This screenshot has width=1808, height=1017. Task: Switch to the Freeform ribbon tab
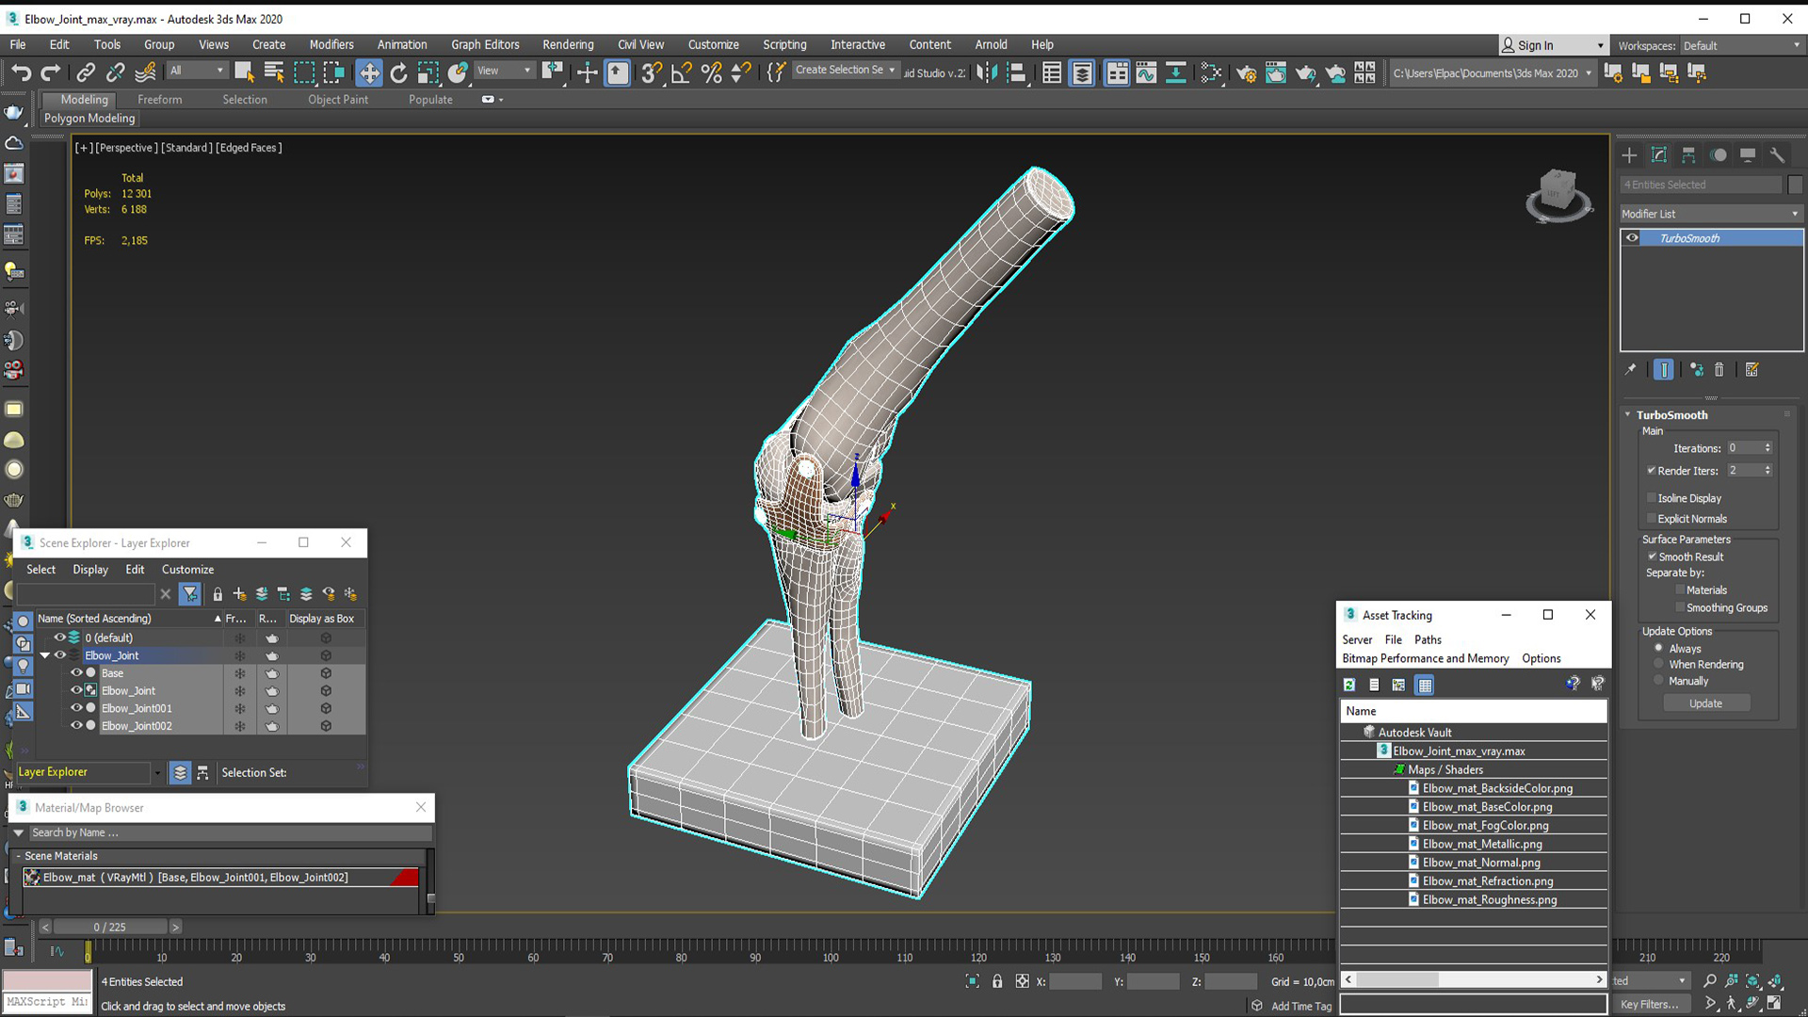pyautogui.click(x=159, y=99)
